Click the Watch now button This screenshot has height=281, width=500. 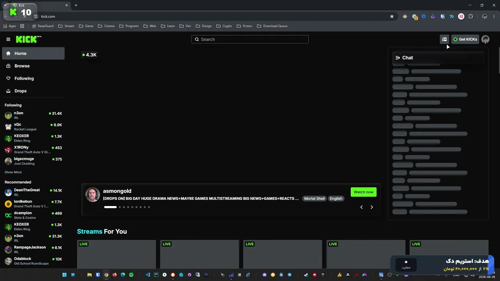pos(364,192)
